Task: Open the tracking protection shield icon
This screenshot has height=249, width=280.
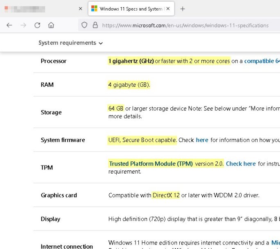Action: (x=84, y=25)
